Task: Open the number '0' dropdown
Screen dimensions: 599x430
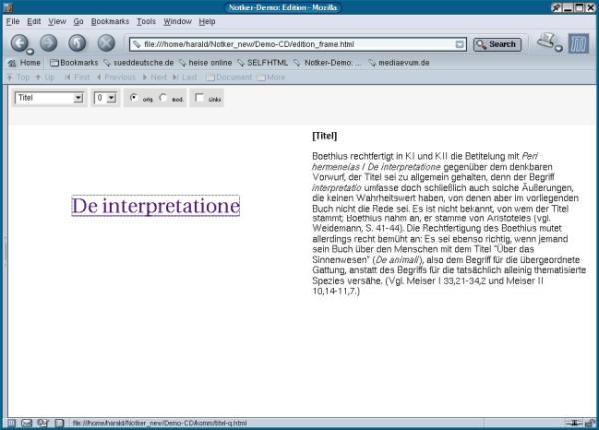Action: [x=105, y=98]
